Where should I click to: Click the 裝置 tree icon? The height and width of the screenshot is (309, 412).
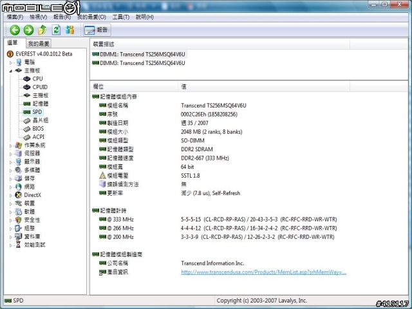click(x=19, y=203)
